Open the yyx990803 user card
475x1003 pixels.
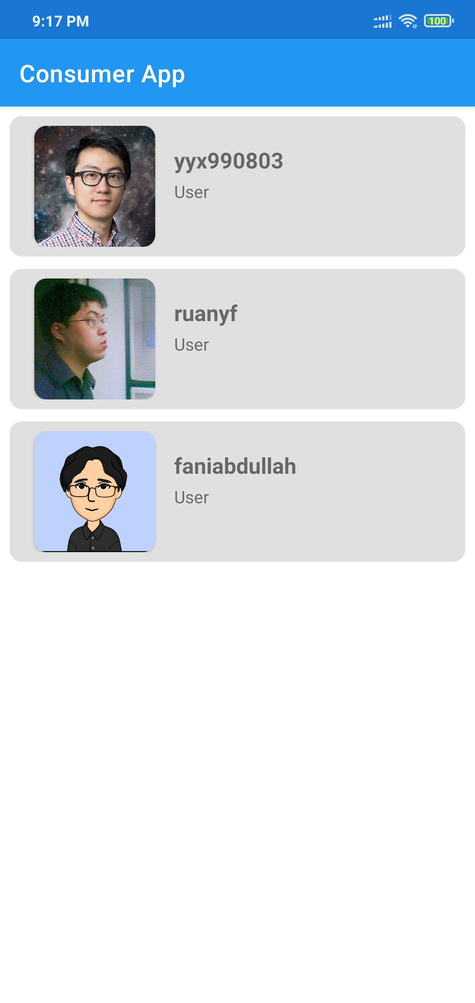pos(237,186)
